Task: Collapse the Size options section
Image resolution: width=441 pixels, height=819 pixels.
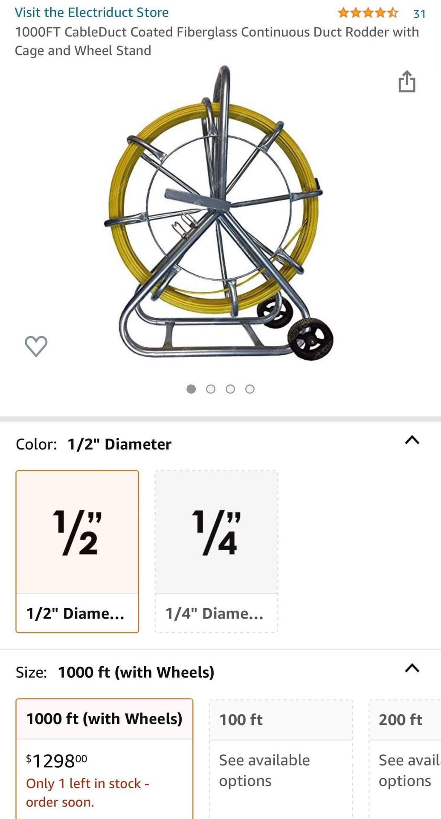Action: (x=412, y=668)
